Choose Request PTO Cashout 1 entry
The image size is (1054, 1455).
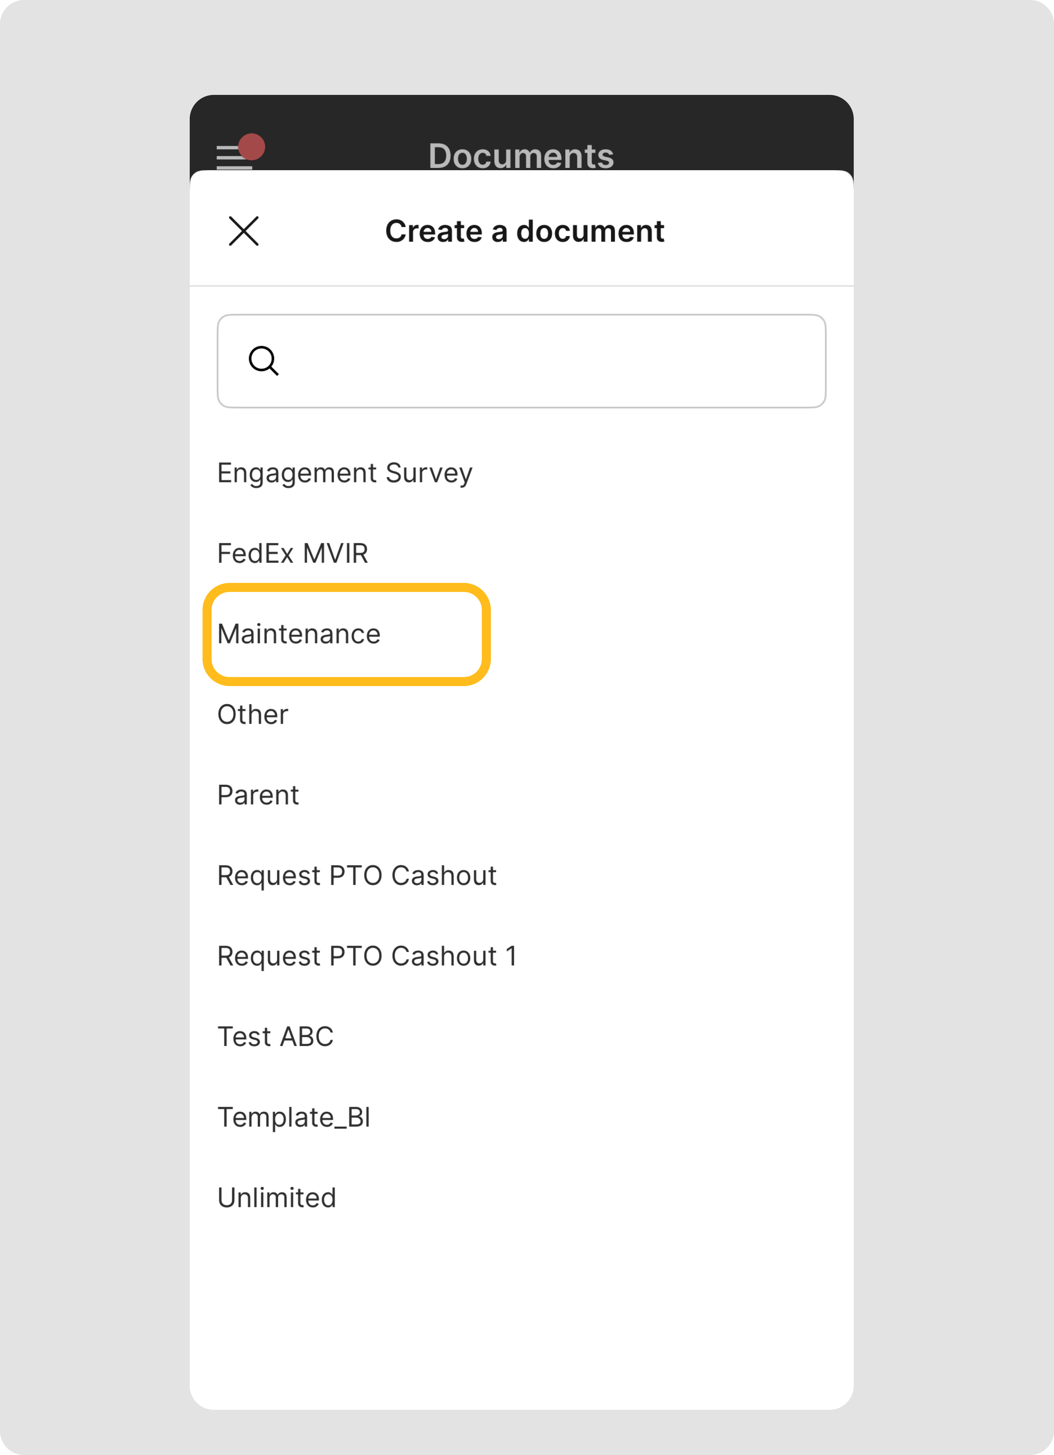pyautogui.click(x=367, y=956)
